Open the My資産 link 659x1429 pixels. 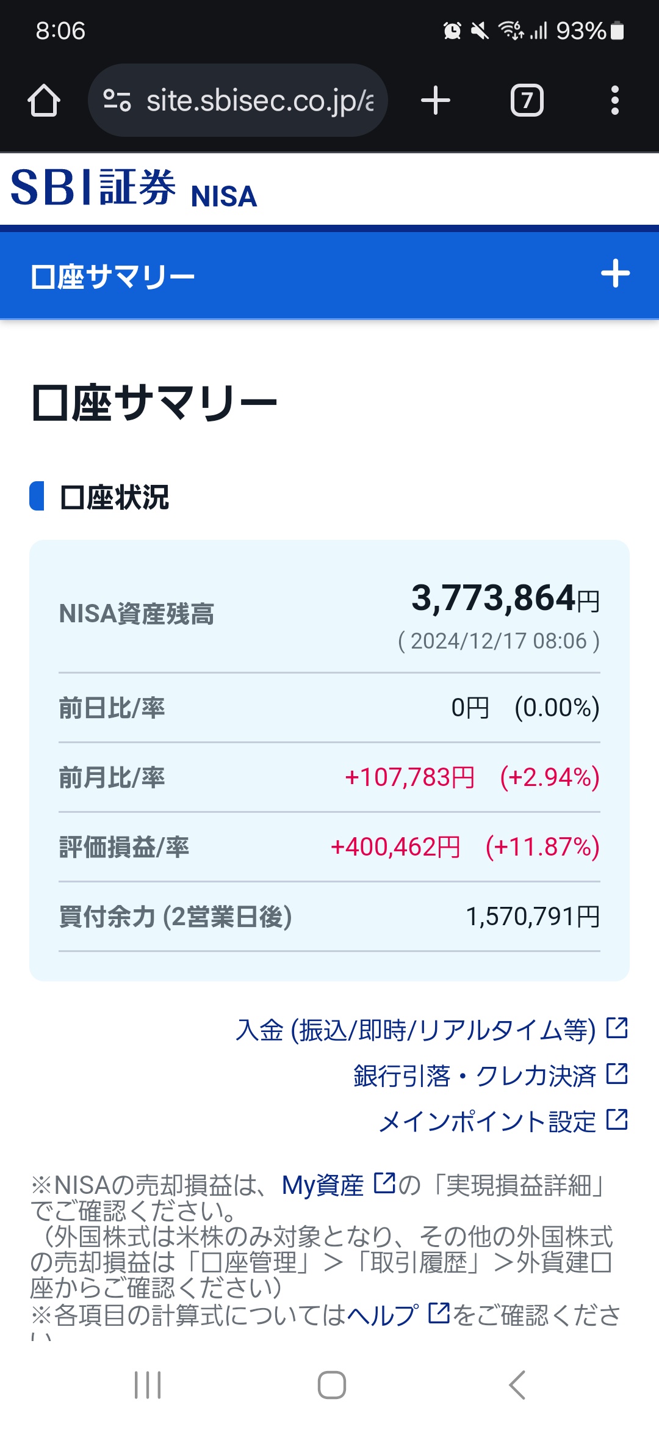pos(339,1185)
